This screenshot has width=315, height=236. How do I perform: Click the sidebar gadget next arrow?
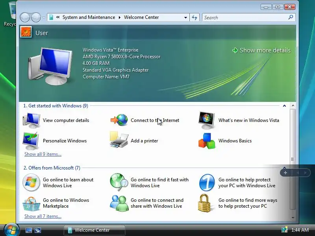pyautogui.click(x=306, y=173)
